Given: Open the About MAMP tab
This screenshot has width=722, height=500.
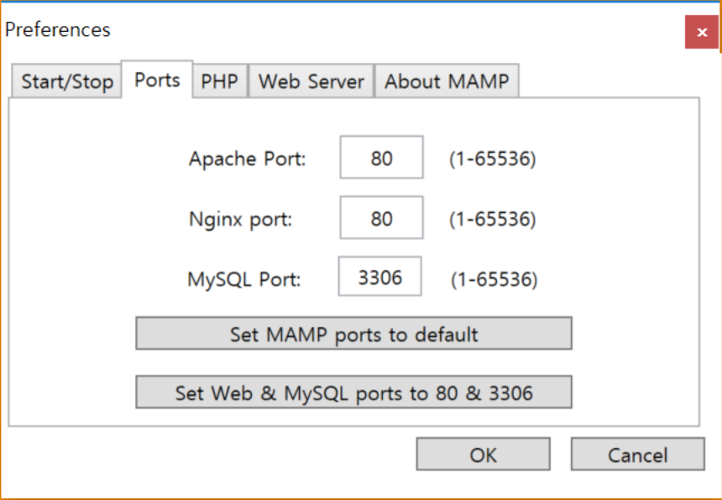Looking at the screenshot, I should click(x=447, y=81).
